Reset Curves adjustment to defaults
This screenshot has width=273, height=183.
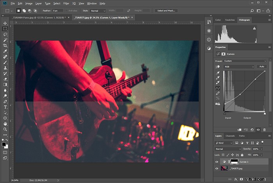point(252,130)
